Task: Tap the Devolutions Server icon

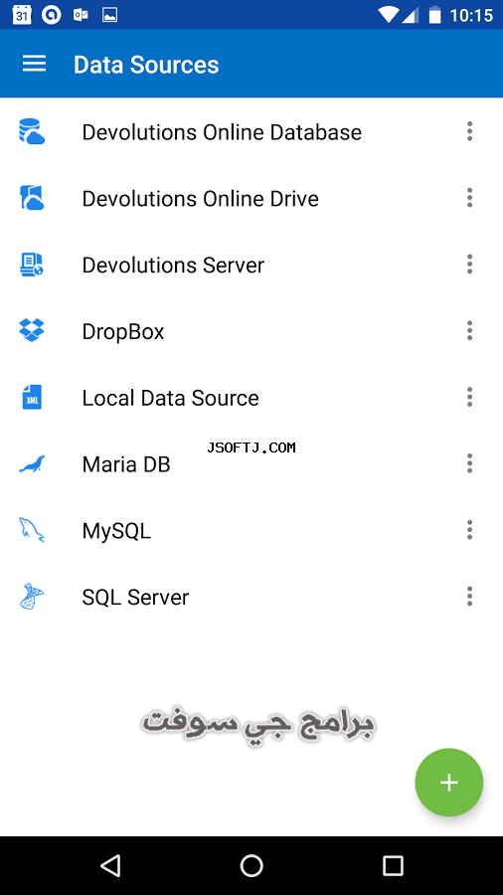Action: pos(32,265)
